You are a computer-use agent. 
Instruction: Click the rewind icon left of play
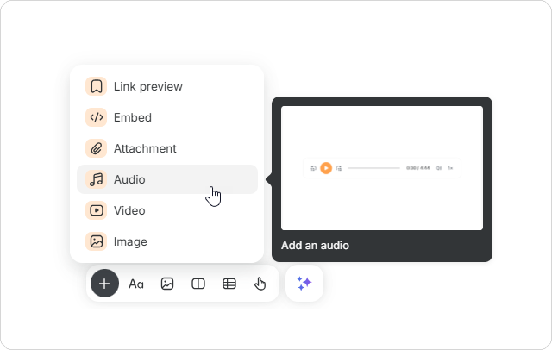[314, 168]
